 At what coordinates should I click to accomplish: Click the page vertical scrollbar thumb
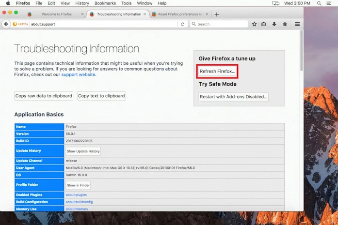(x=302, y=50)
